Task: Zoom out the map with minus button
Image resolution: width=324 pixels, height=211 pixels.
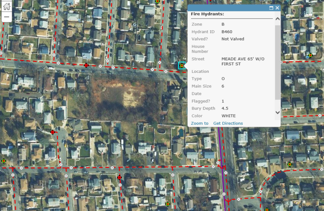Action: tap(7, 17)
